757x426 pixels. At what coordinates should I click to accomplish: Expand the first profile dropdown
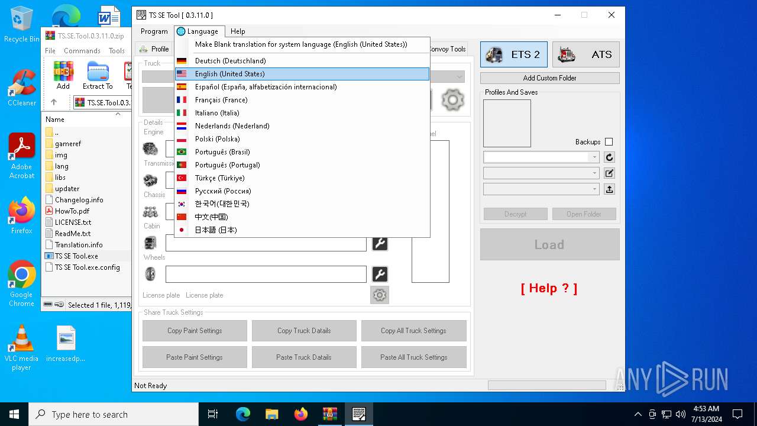[594, 157]
